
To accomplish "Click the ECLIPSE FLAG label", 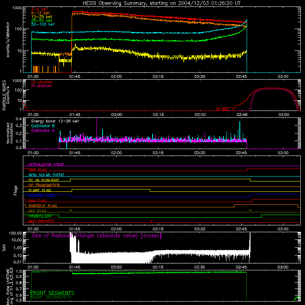I will click(42, 196).
